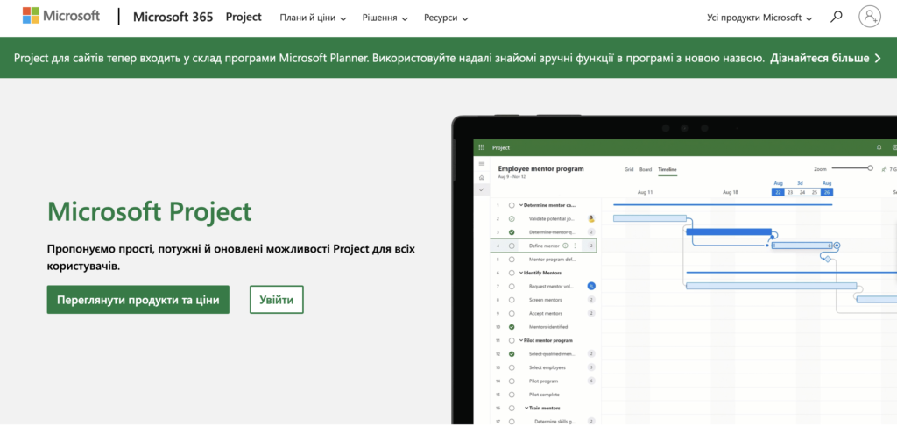This screenshot has height=427, width=897.
Task: Switch to the Grid tab
Action: 629,169
